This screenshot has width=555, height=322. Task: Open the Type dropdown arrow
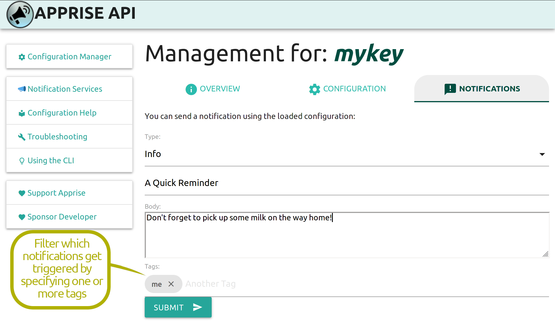[542, 154]
